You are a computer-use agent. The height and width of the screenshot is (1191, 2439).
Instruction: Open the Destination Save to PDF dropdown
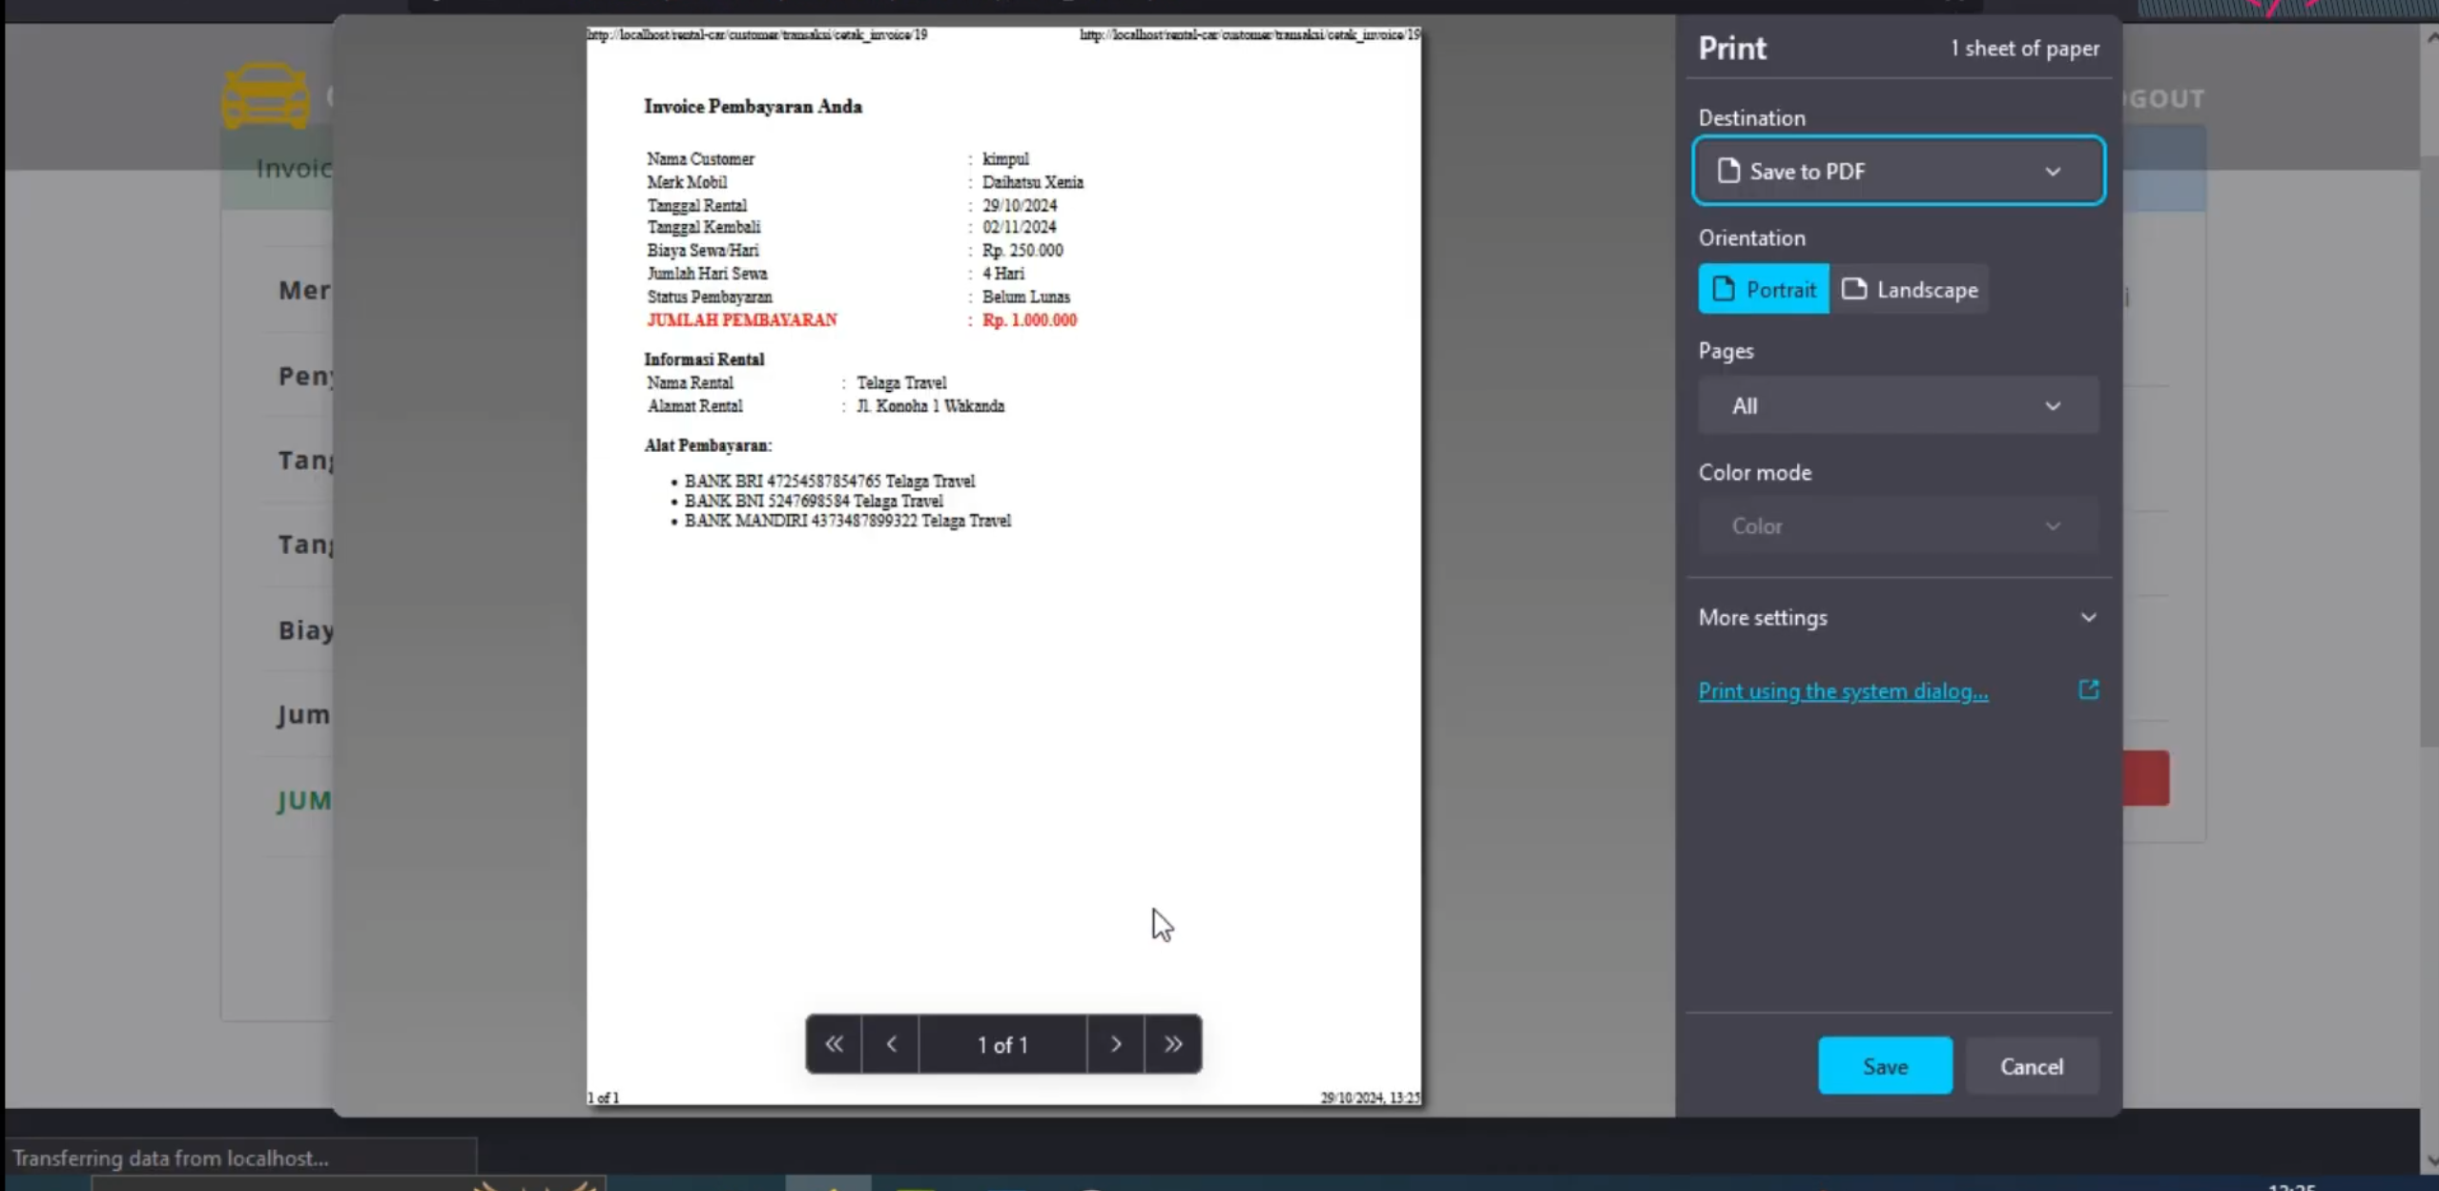point(1898,171)
